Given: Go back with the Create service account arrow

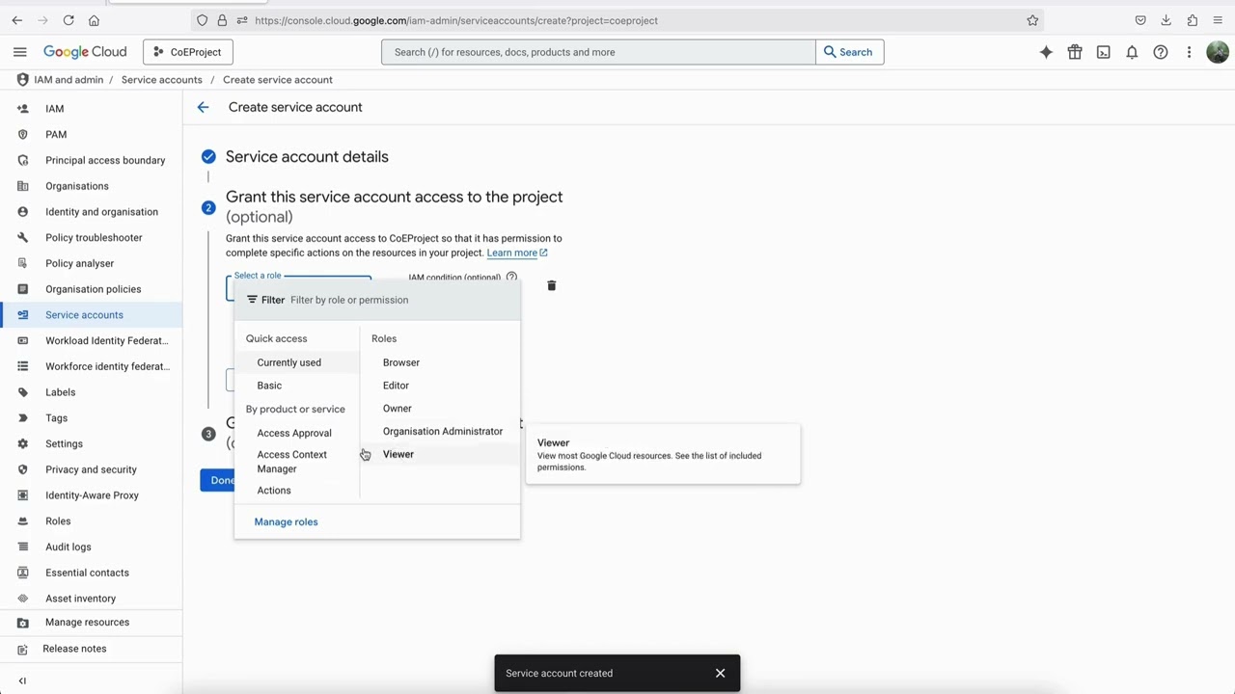Looking at the screenshot, I should point(203,107).
